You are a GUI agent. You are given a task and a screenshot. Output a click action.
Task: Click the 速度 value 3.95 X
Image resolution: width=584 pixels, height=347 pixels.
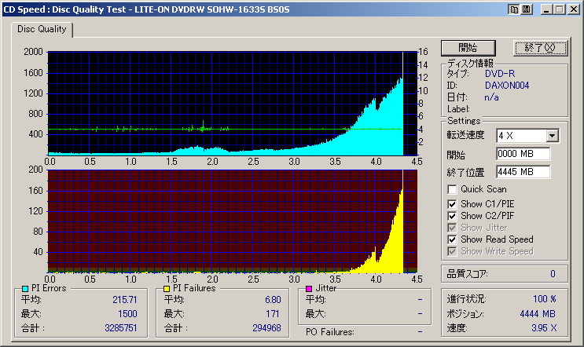tap(544, 328)
